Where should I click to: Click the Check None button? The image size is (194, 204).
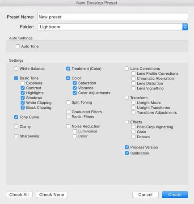(52, 195)
